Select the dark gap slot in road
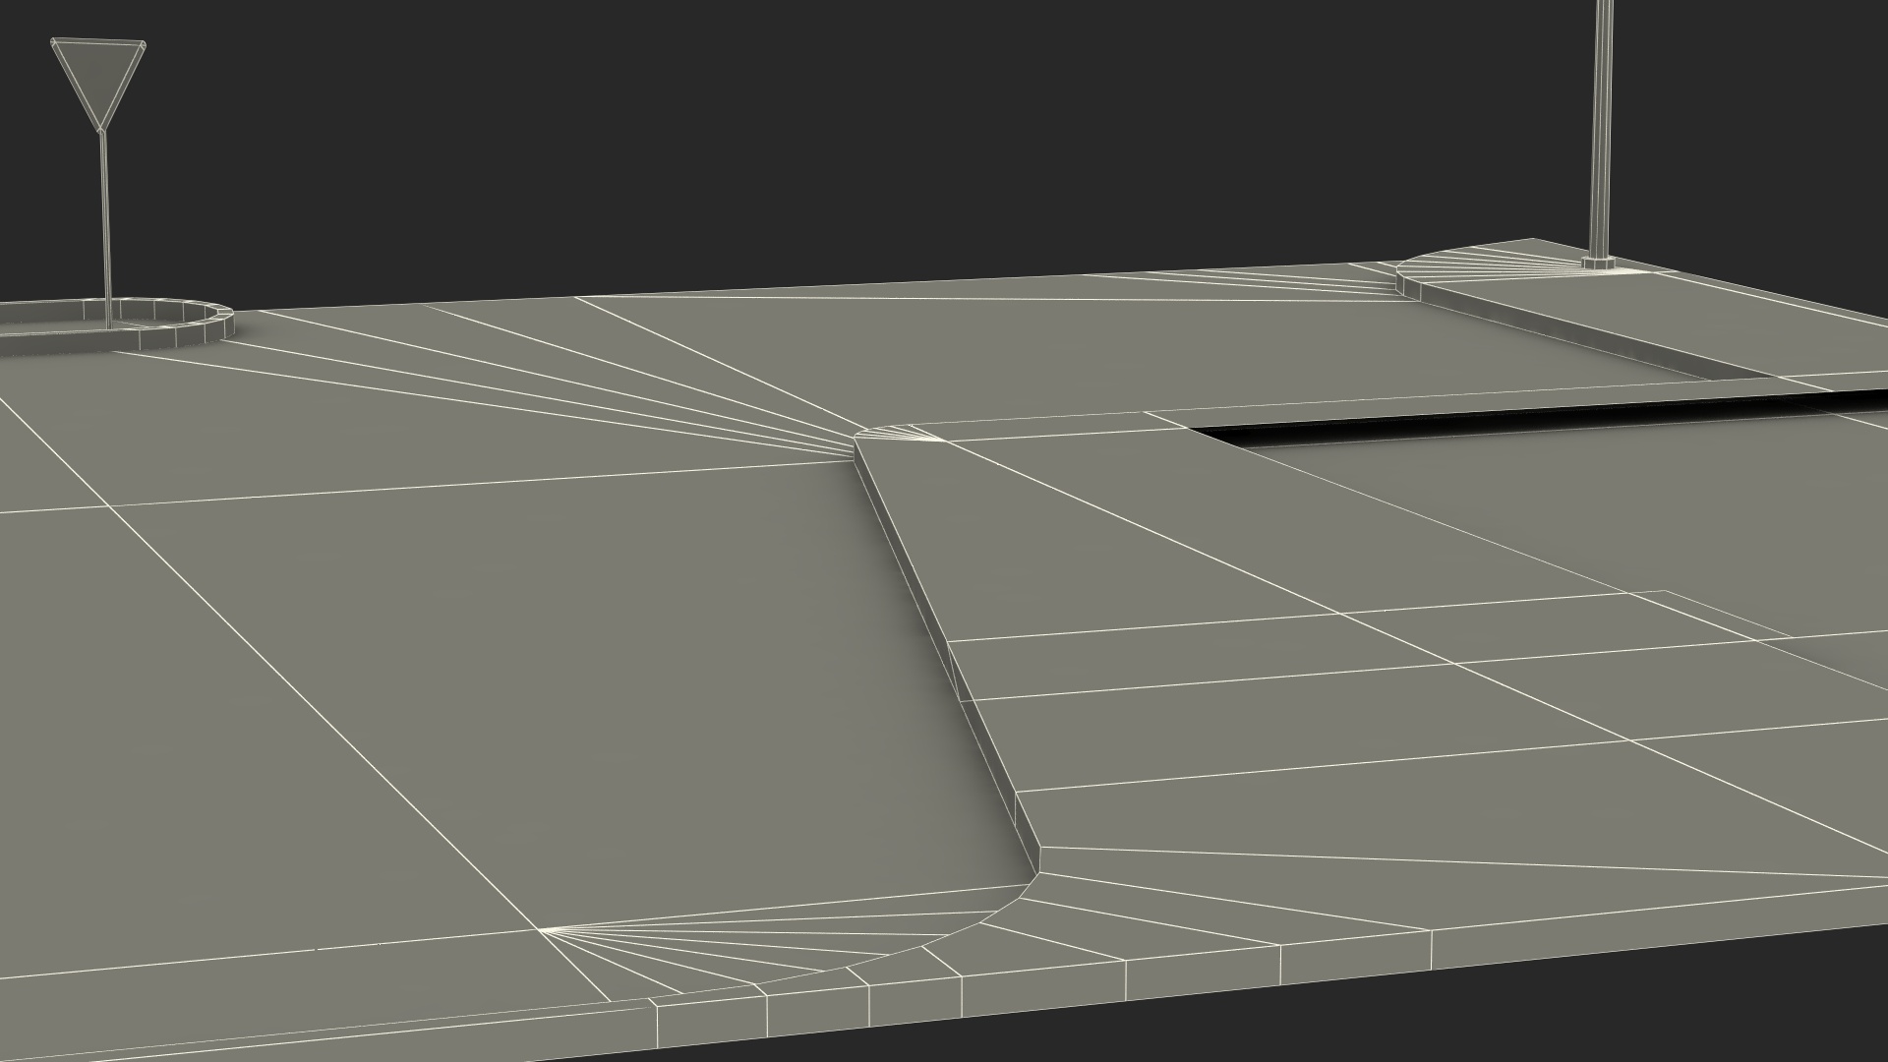 (1475, 421)
